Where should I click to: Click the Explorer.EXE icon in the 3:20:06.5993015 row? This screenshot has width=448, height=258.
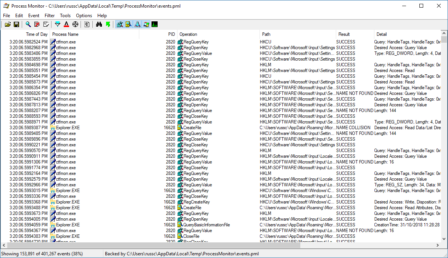[x=53, y=191]
